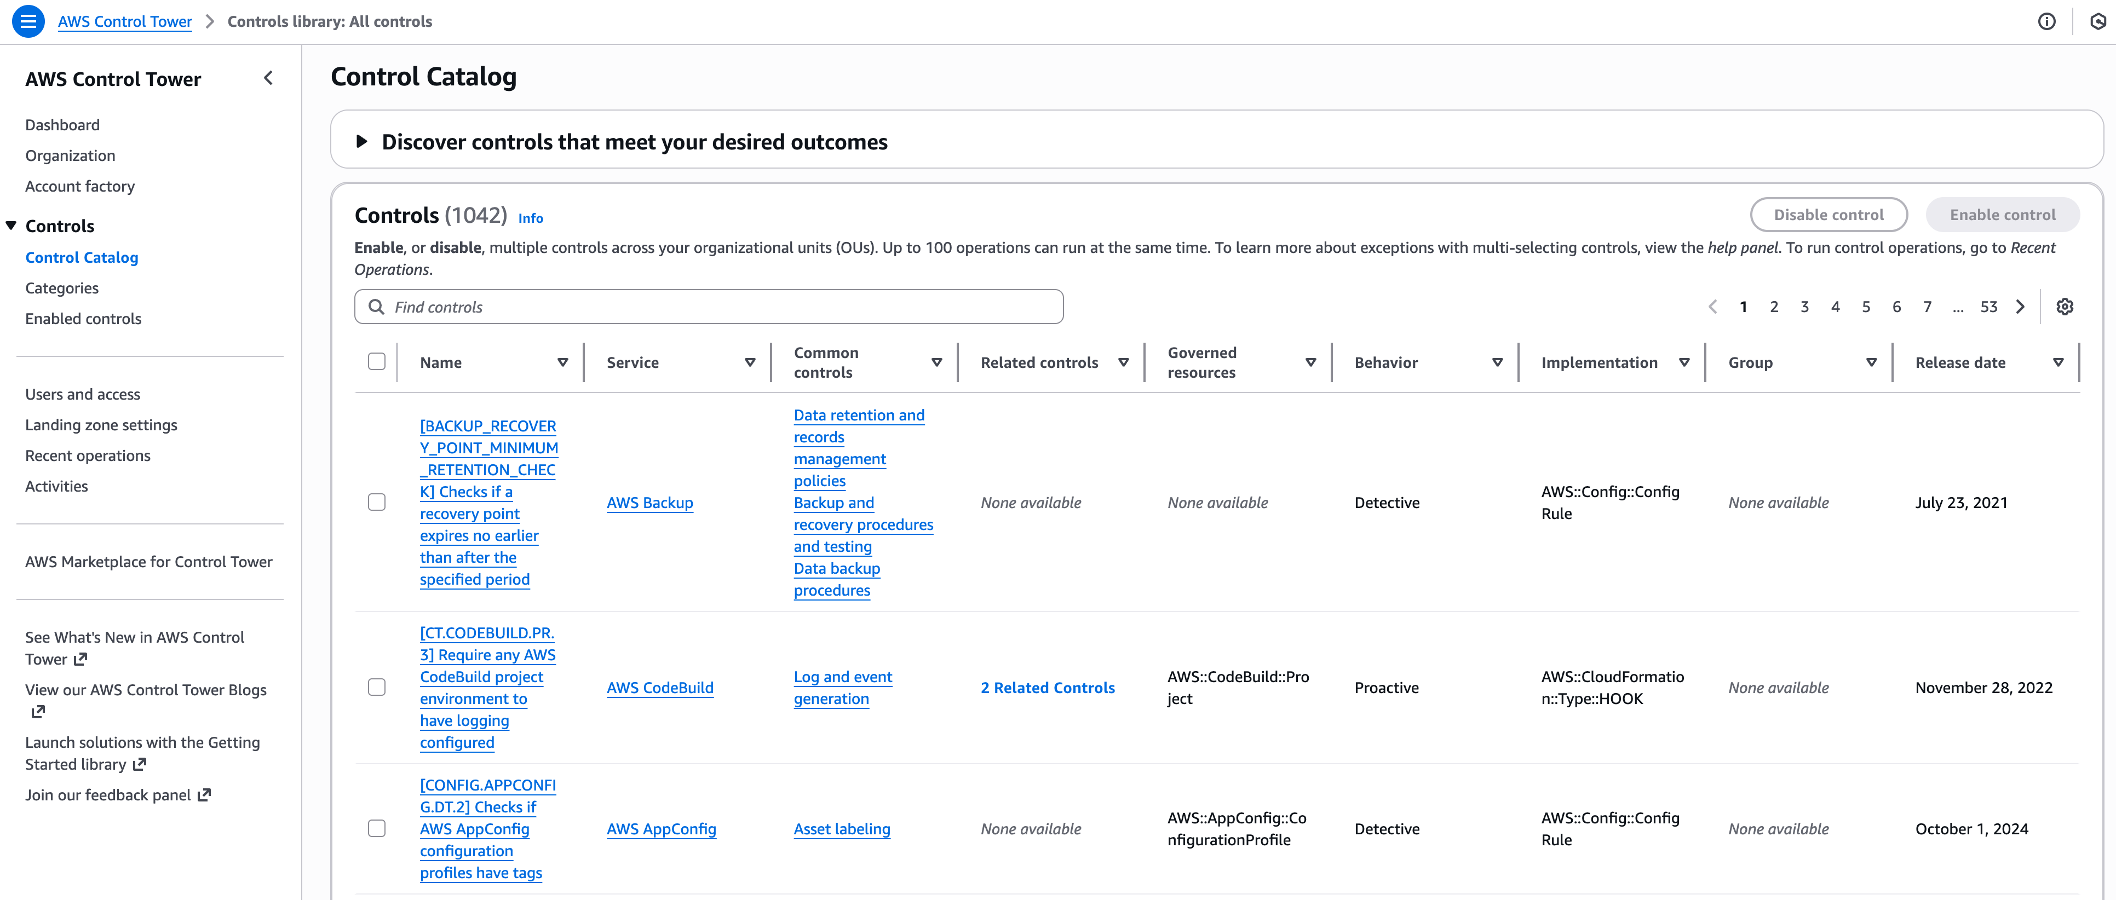2116x900 pixels.
Task: Check the BACKUP_RECOVERY_POINT control row
Action: [376, 503]
